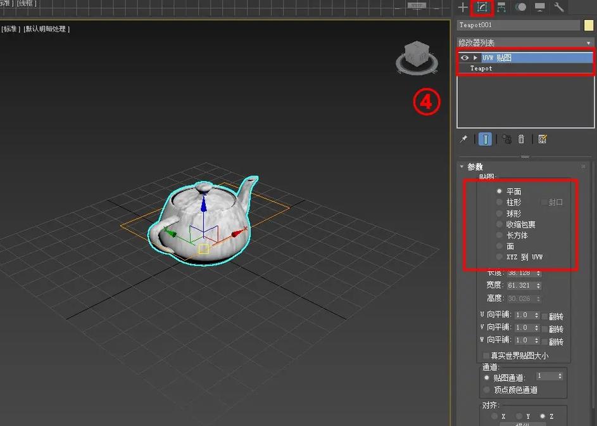597x426 pixels.
Task: Click the object color swatch beside Teapot001
Action: [589, 25]
